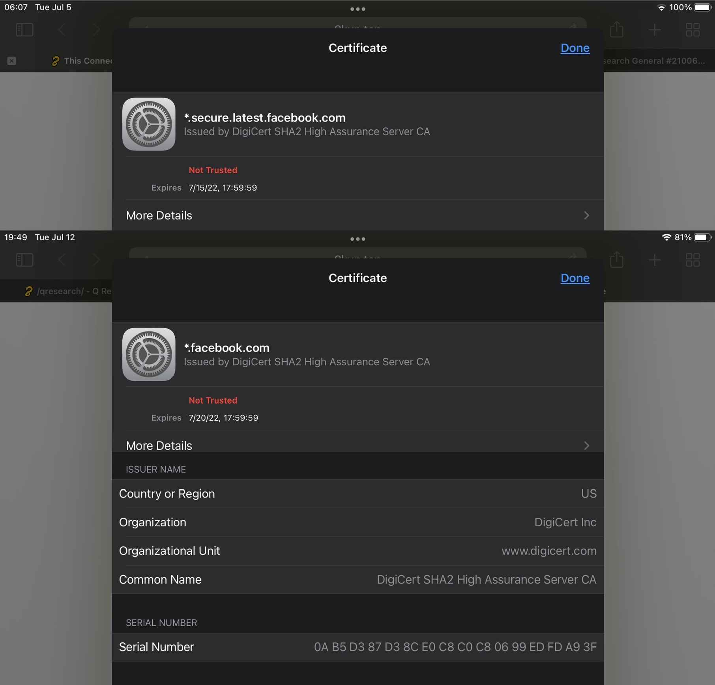The width and height of the screenshot is (715, 685).
Task: Tap the battery icon showing 81%
Action: [x=703, y=238]
